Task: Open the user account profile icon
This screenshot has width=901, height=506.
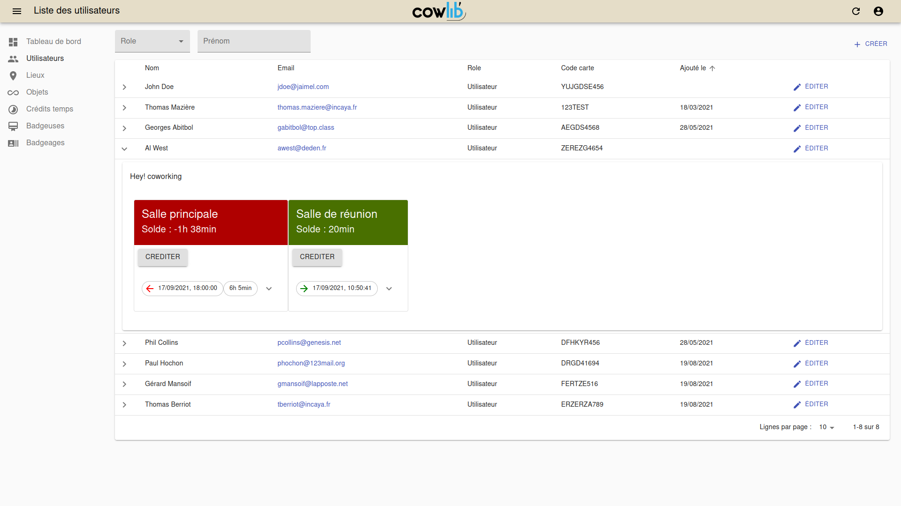Action: pyautogui.click(x=878, y=11)
